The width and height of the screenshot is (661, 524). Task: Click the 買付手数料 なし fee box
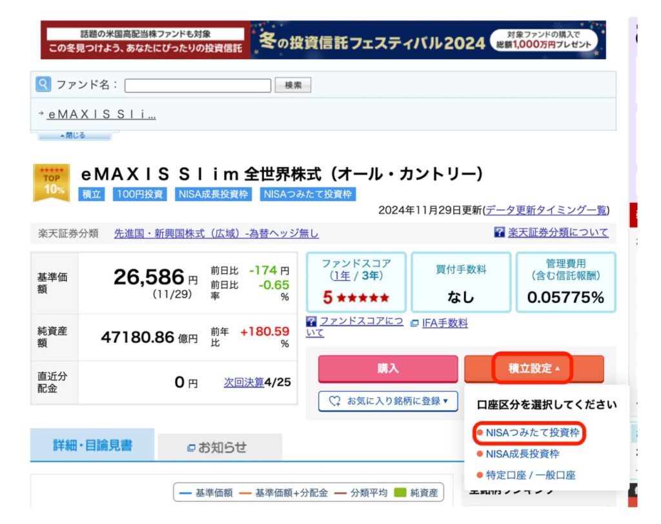click(x=461, y=282)
